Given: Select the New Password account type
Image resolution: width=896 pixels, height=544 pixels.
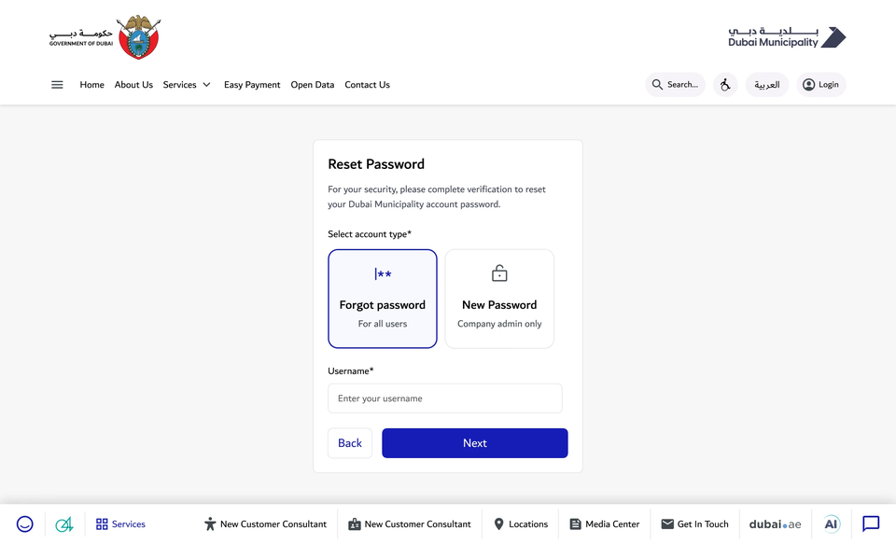Looking at the screenshot, I should pyautogui.click(x=499, y=299).
